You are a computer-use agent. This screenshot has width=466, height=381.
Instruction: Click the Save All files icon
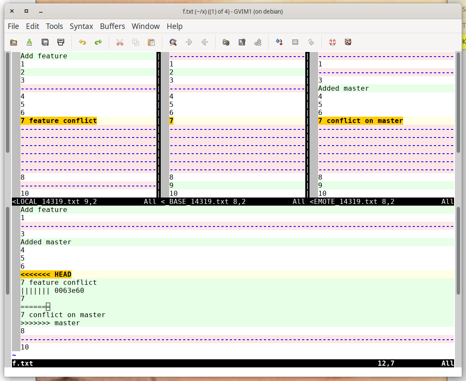coord(45,42)
